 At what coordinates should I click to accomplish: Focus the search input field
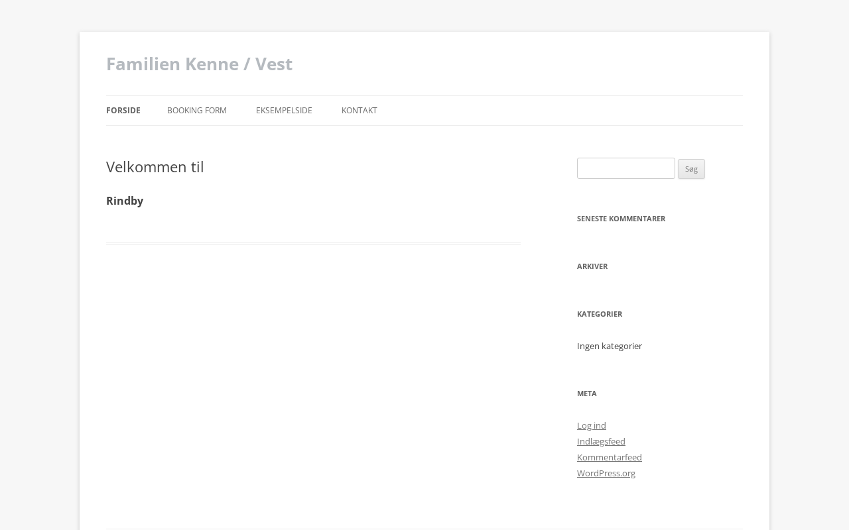point(626,168)
